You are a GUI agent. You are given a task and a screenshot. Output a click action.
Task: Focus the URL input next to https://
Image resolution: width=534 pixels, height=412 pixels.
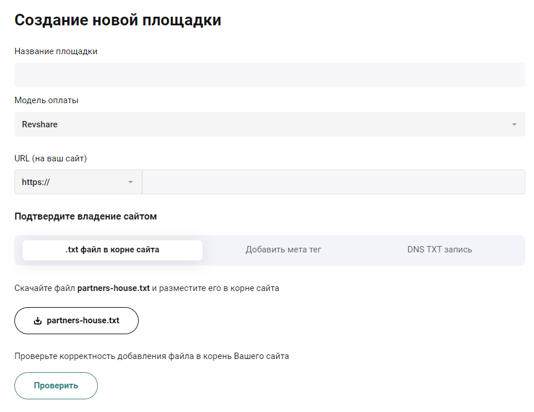pos(334,182)
